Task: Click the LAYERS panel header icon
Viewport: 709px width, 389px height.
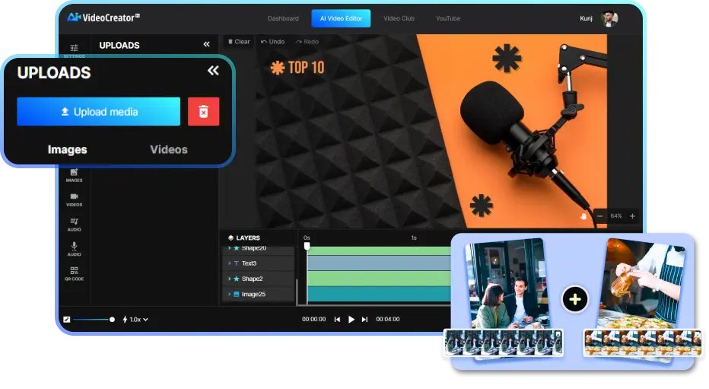Action: (x=231, y=238)
